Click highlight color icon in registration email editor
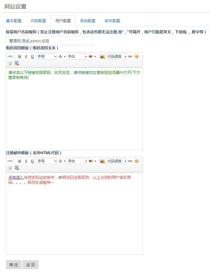Screen dimensions: 210x272 91,161
